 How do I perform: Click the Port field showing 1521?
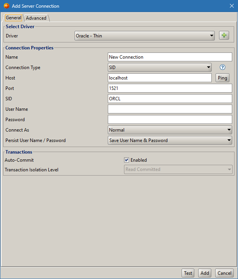170,88
